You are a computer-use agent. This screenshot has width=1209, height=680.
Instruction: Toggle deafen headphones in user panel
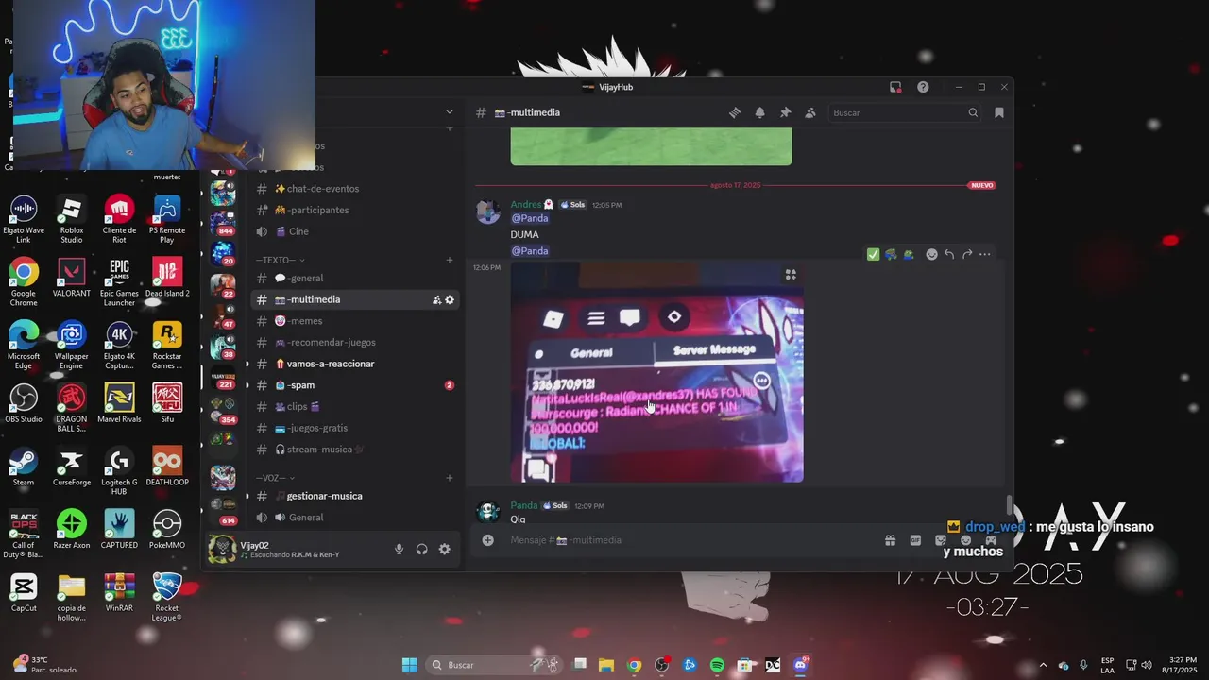(x=421, y=549)
